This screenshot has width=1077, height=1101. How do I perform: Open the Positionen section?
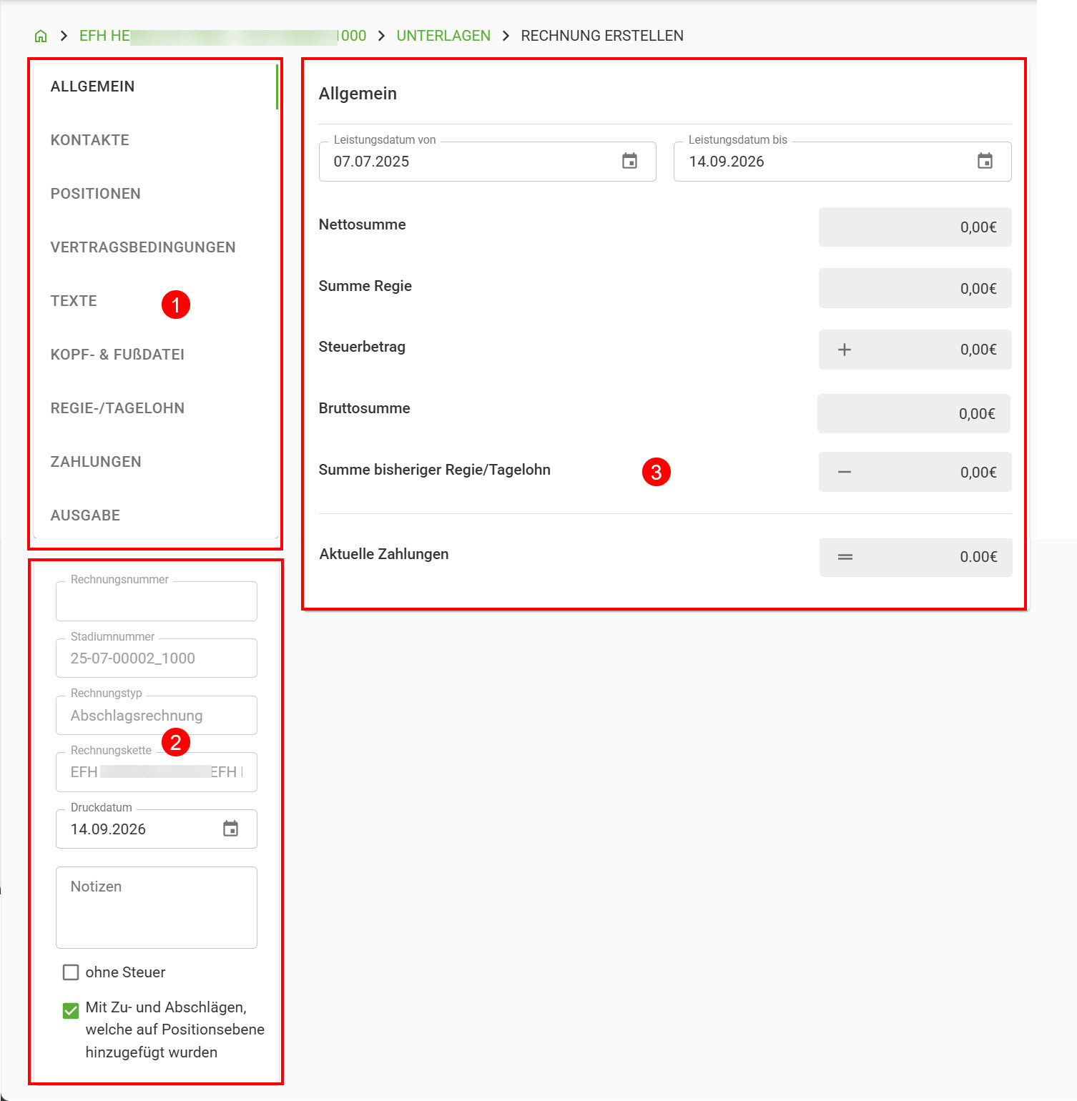[96, 194]
